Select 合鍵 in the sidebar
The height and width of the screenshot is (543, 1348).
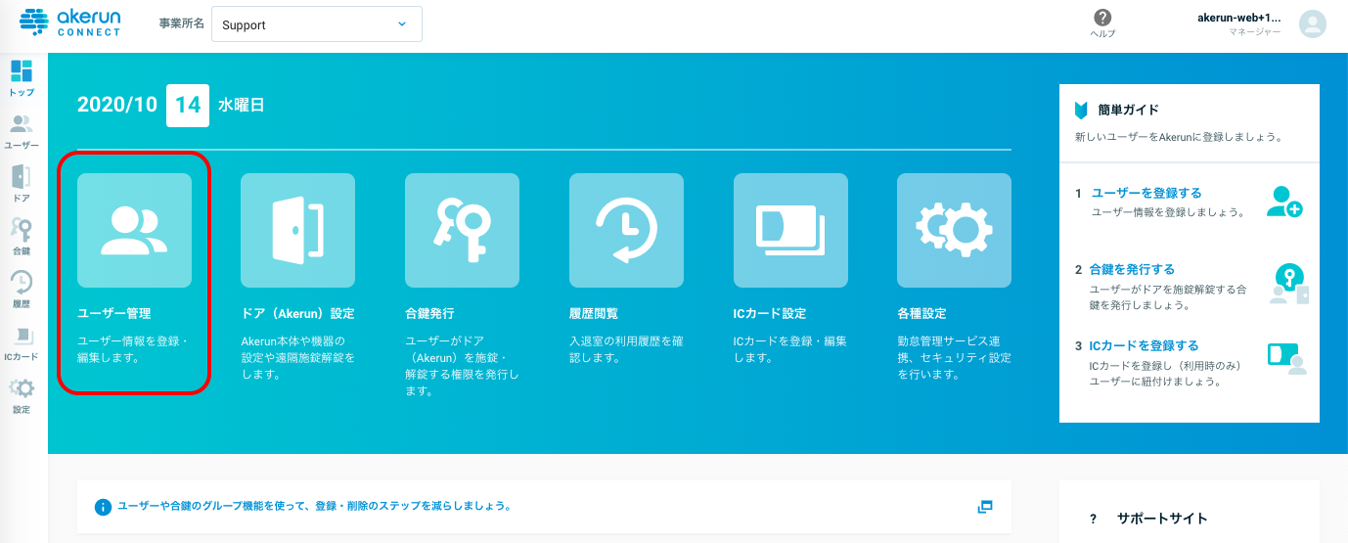22,237
